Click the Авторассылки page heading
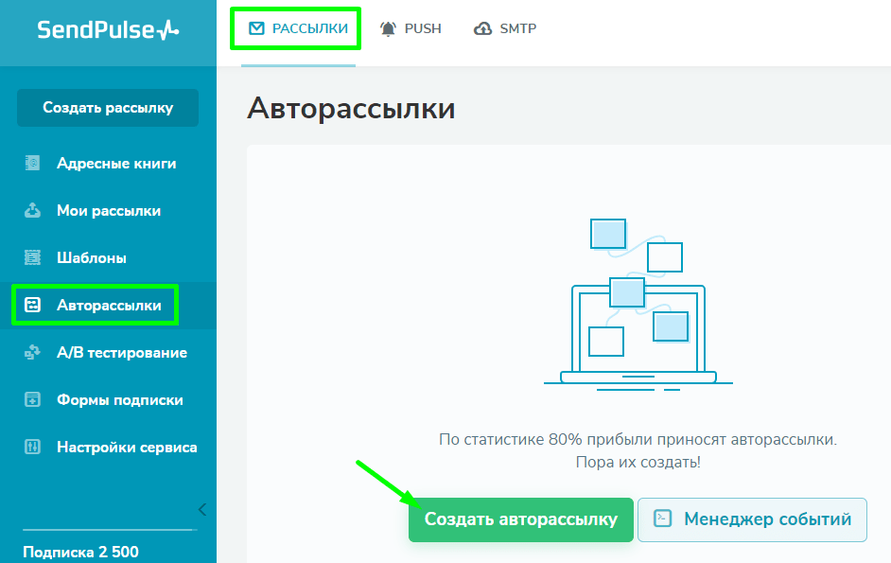The width and height of the screenshot is (891, 563). pyautogui.click(x=351, y=108)
